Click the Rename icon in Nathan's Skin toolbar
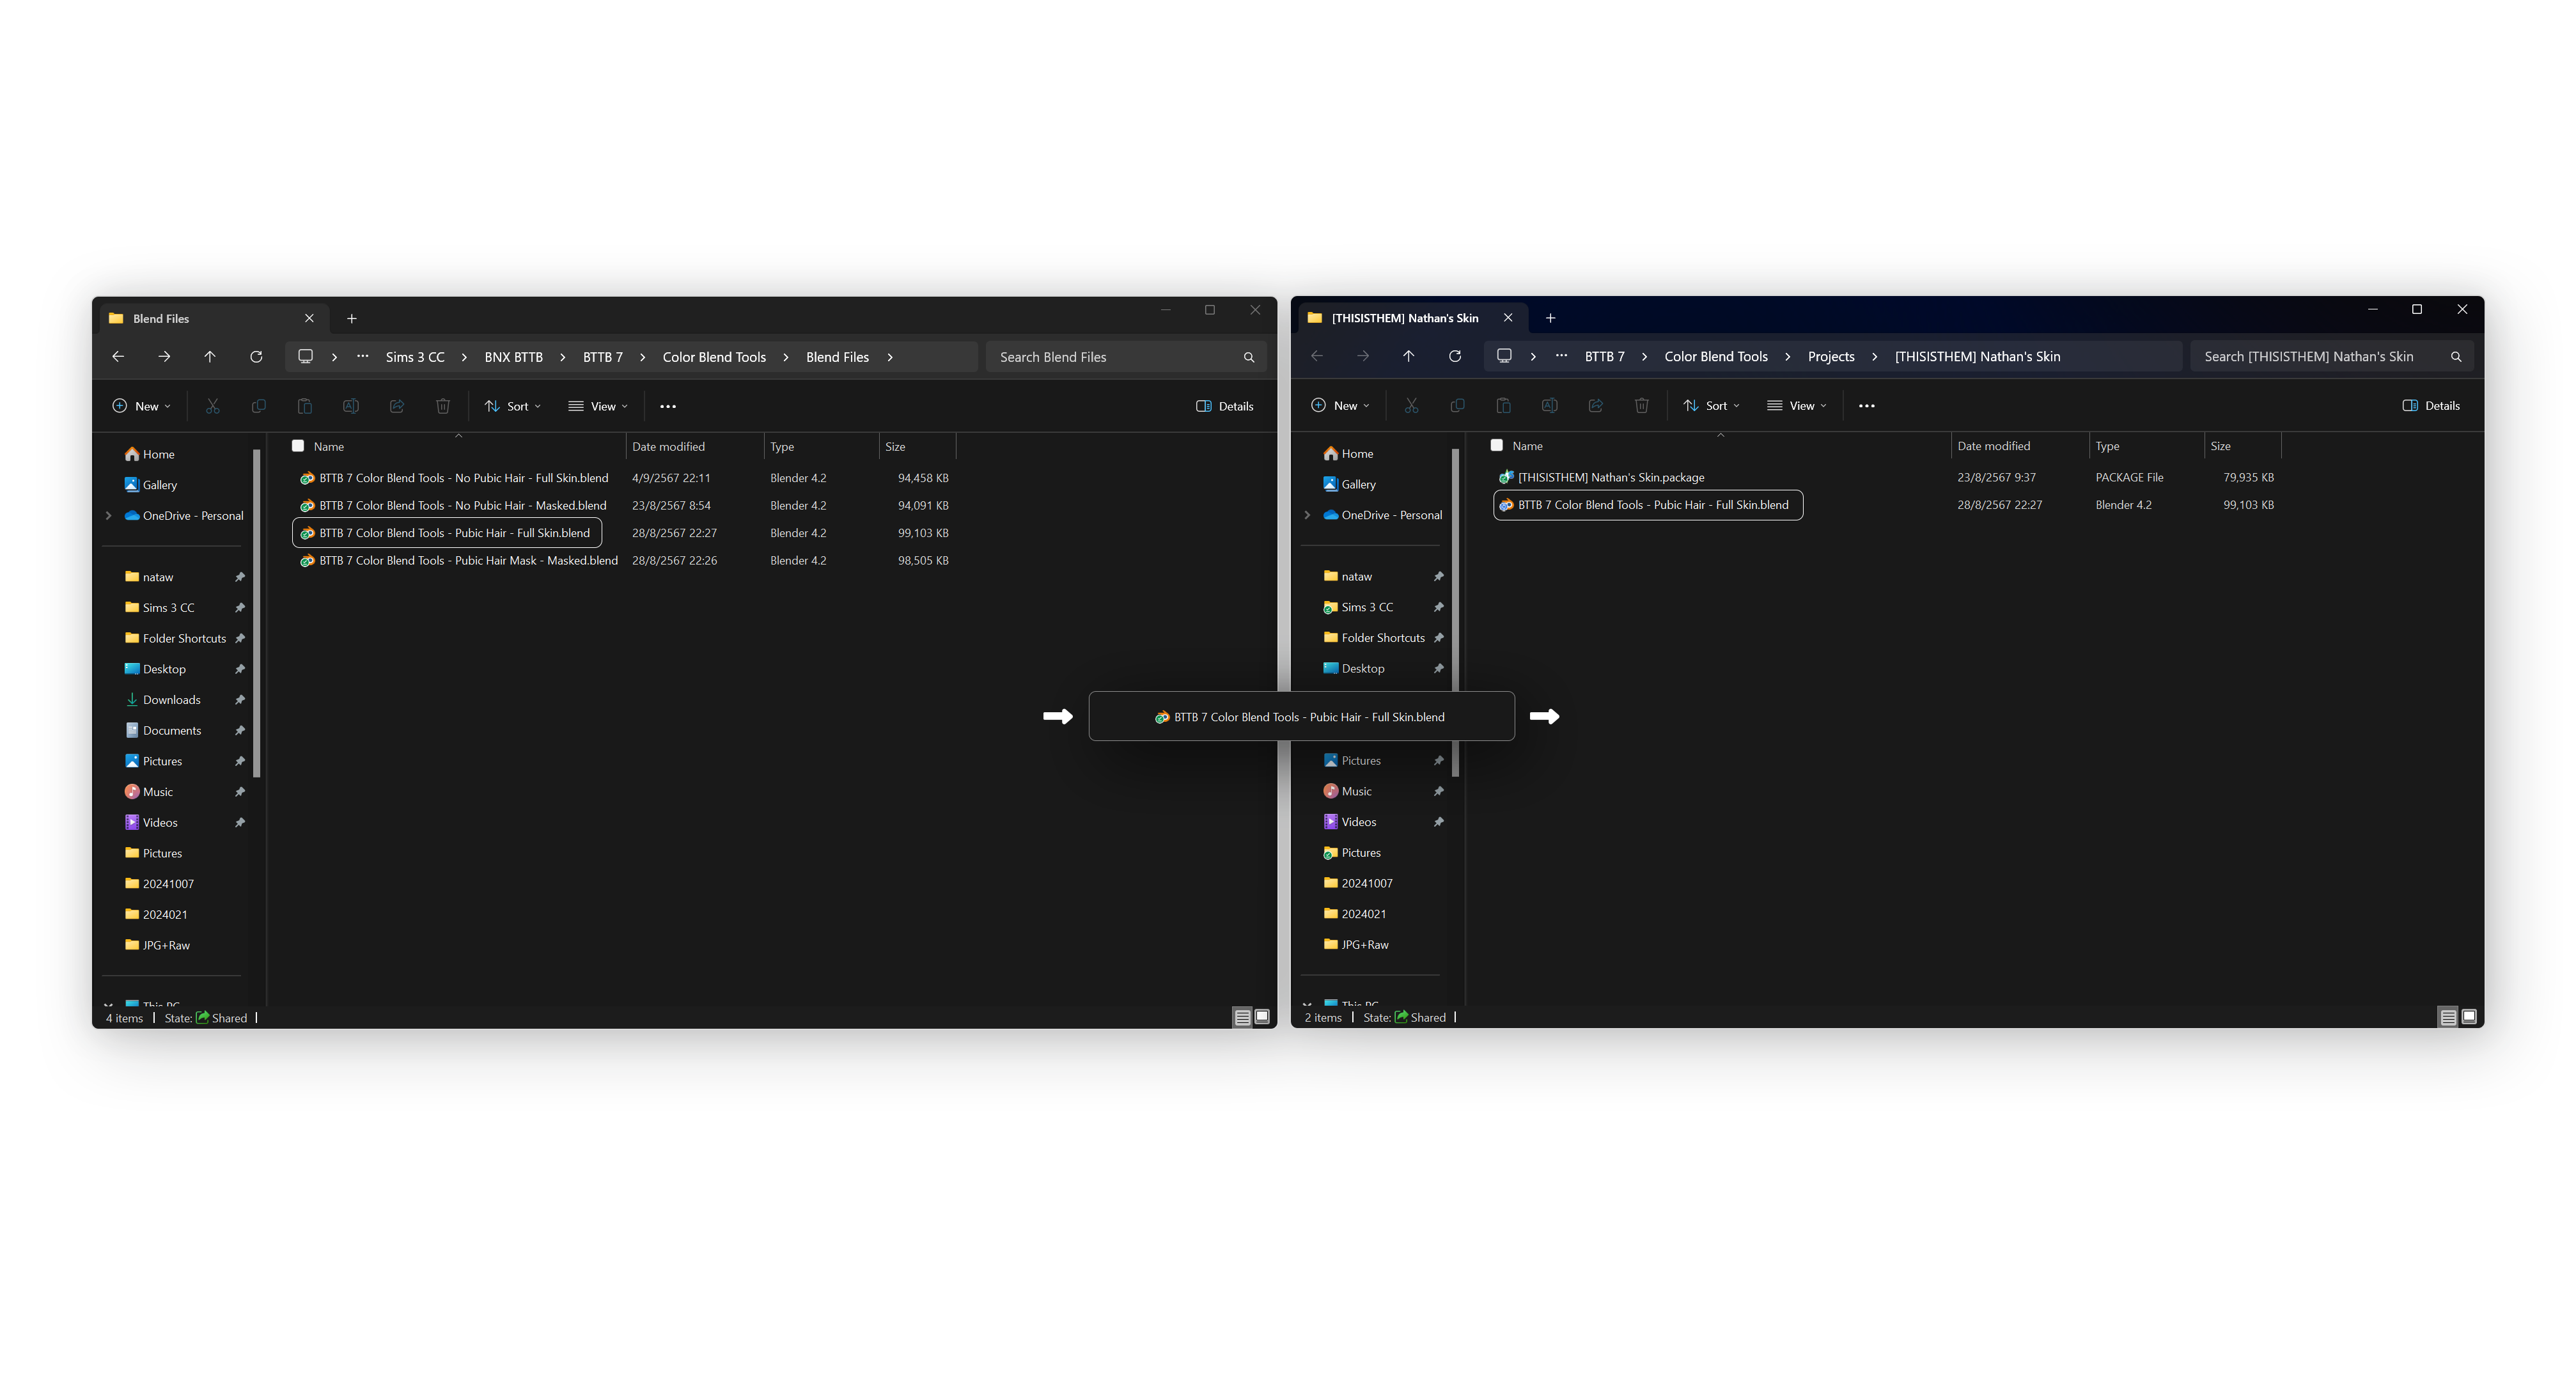Screen dimensions: 2576x1381 tap(1549, 405)
